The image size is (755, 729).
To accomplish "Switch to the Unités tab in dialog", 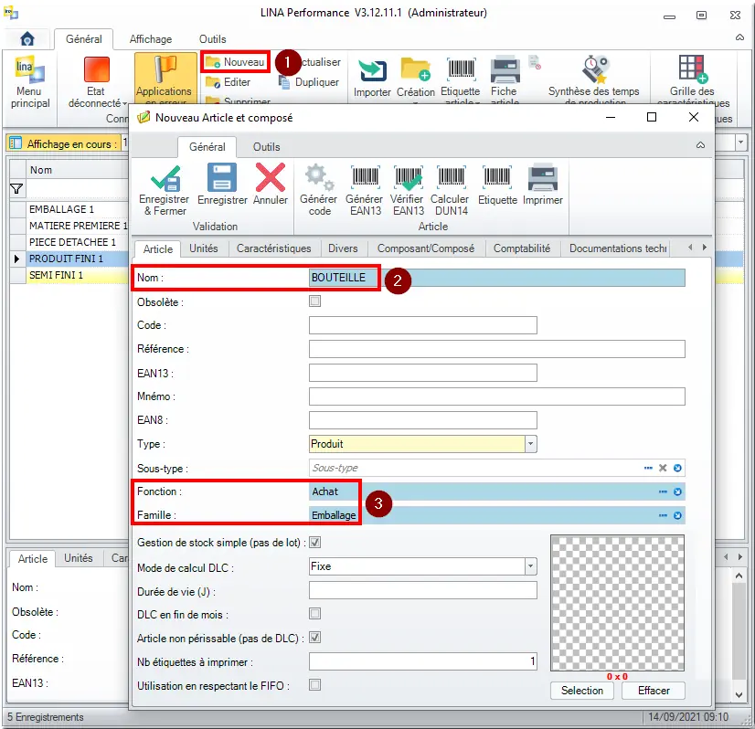I will pos(204,248).
